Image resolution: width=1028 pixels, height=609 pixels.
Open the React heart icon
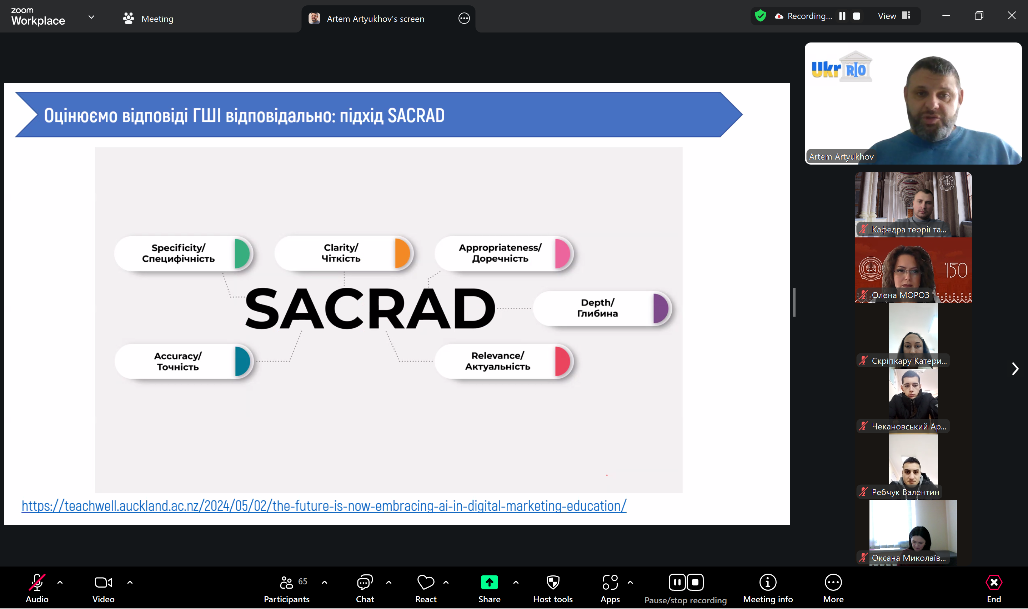pos(426,582)
